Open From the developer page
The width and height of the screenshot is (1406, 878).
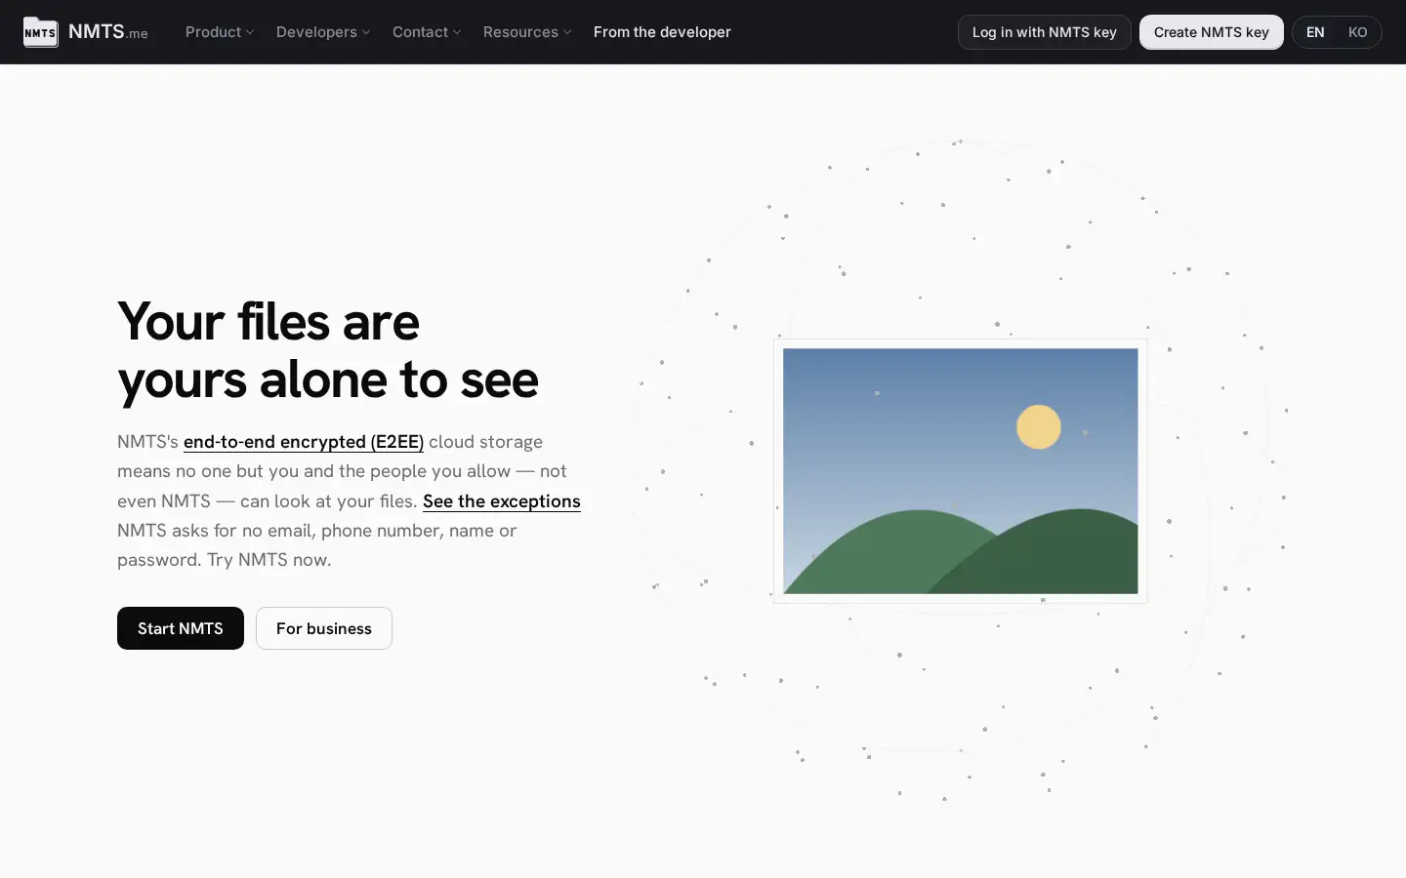click(x=662, y=32)
